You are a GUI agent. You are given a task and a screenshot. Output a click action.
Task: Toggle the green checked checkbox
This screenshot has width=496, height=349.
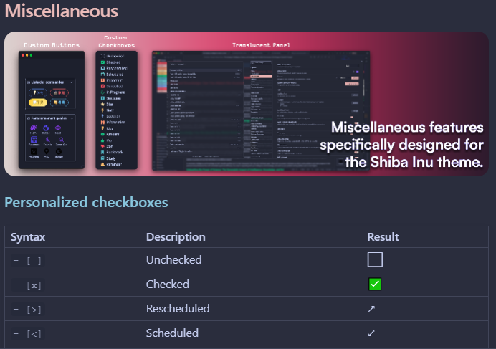[375, 284]
